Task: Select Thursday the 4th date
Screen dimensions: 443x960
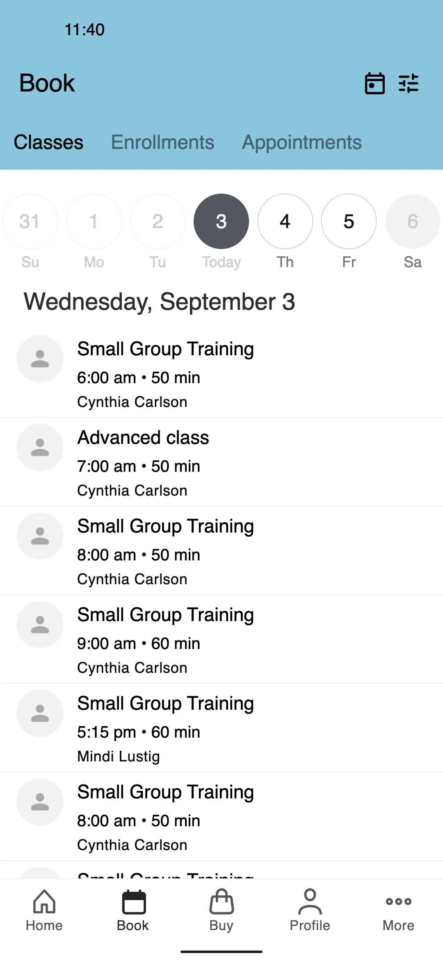Action: (x=285, y=222)
